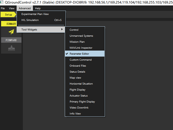Open the Video Downlink widget
This screenshot has height=130, width=173.
(85, 108)
